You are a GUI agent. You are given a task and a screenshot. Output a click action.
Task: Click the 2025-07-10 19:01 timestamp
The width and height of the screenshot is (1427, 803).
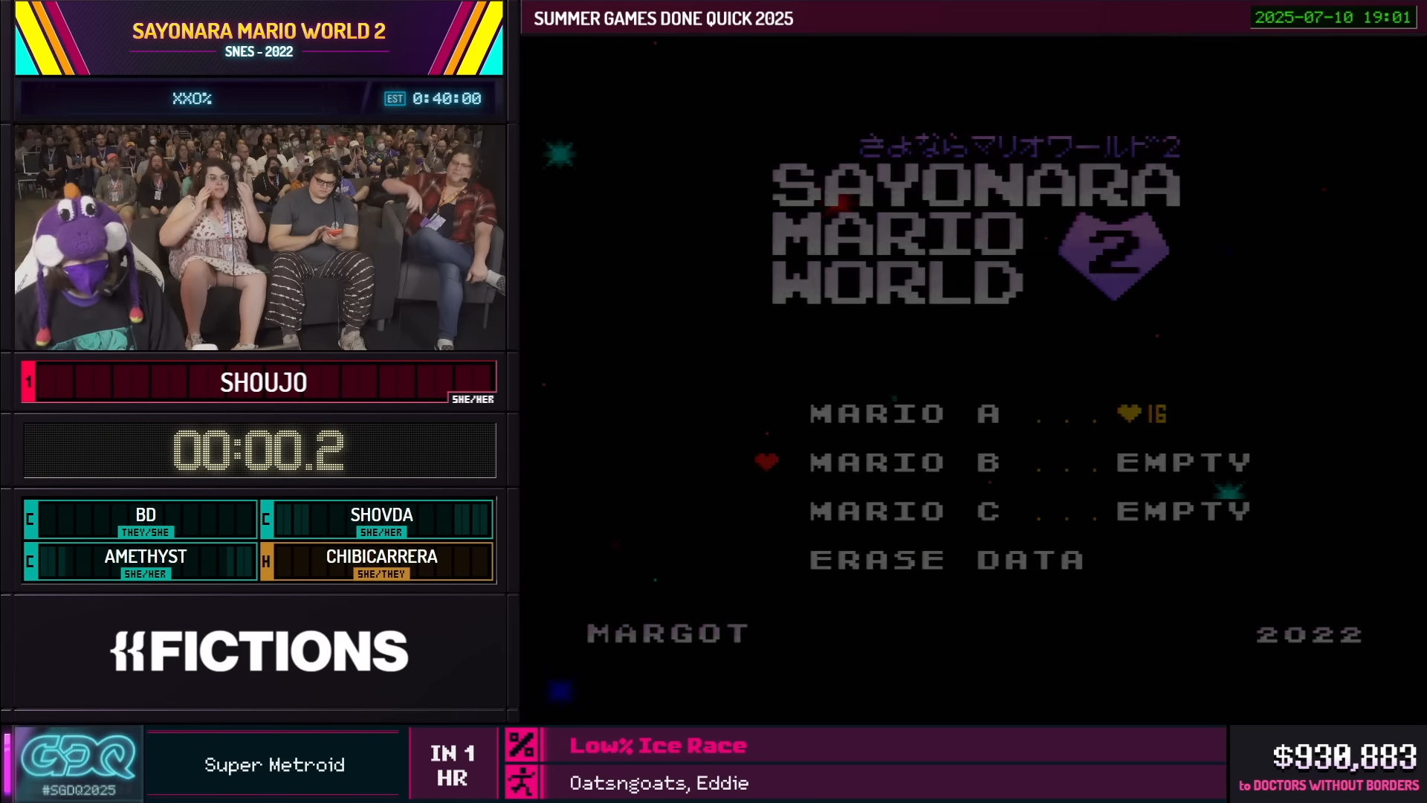pyautogui.click(x=1333, y=17)
